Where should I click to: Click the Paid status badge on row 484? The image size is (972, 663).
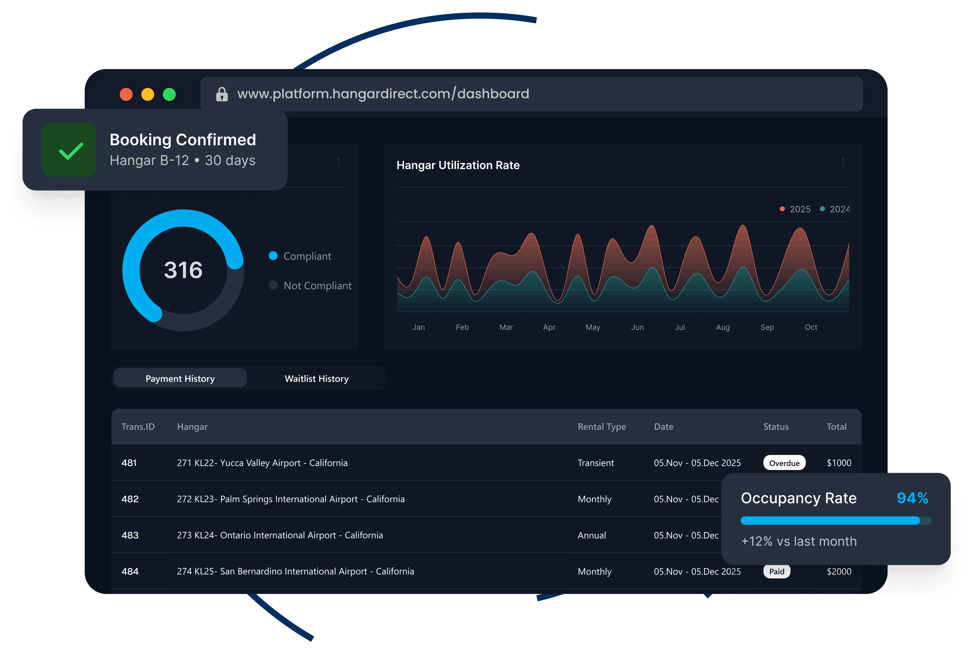tap(777, 571)
